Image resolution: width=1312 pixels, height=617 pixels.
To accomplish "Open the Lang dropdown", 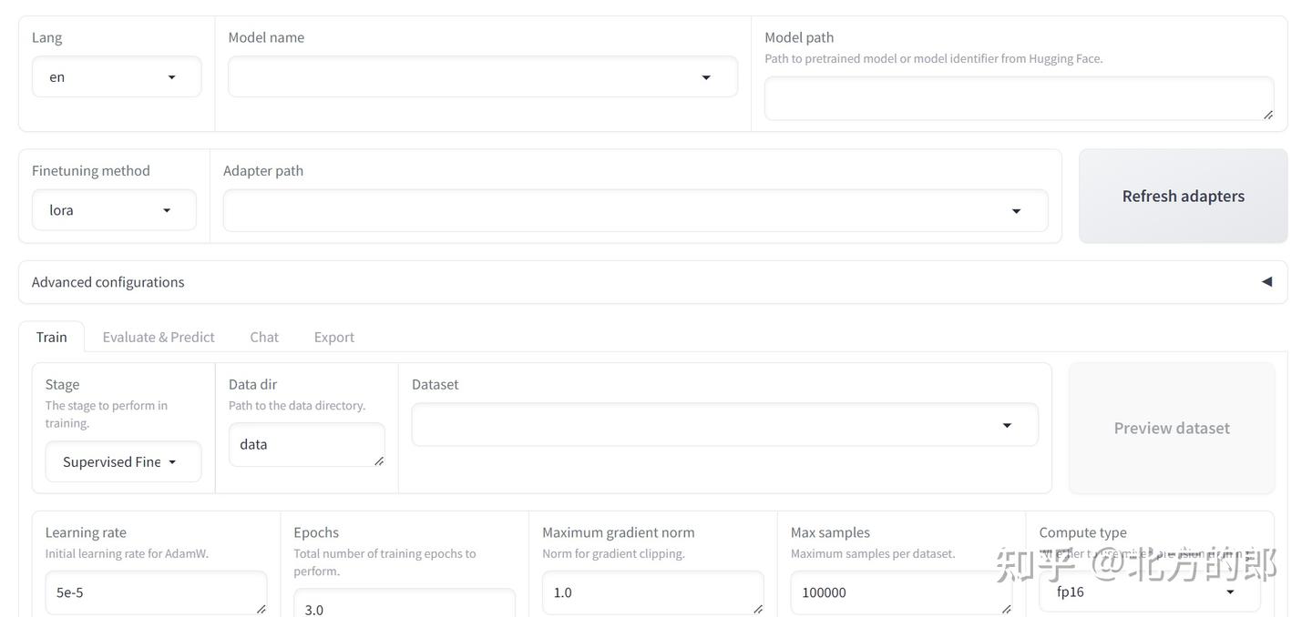I will click(117, 77).
